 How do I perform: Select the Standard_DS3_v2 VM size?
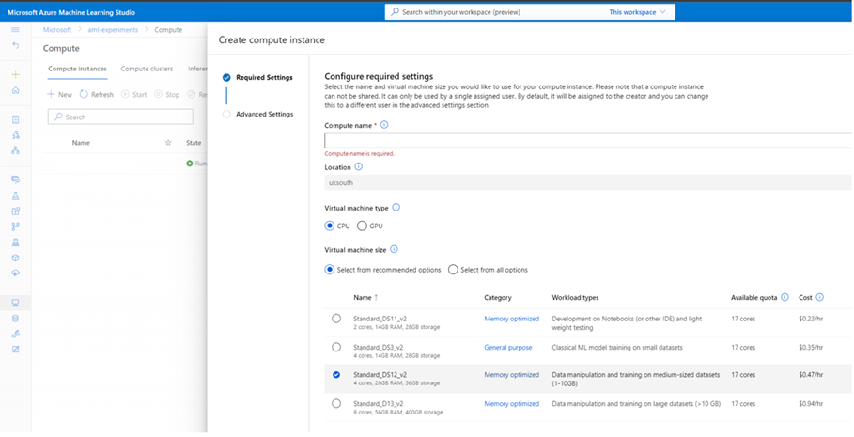tap(336, 347)
